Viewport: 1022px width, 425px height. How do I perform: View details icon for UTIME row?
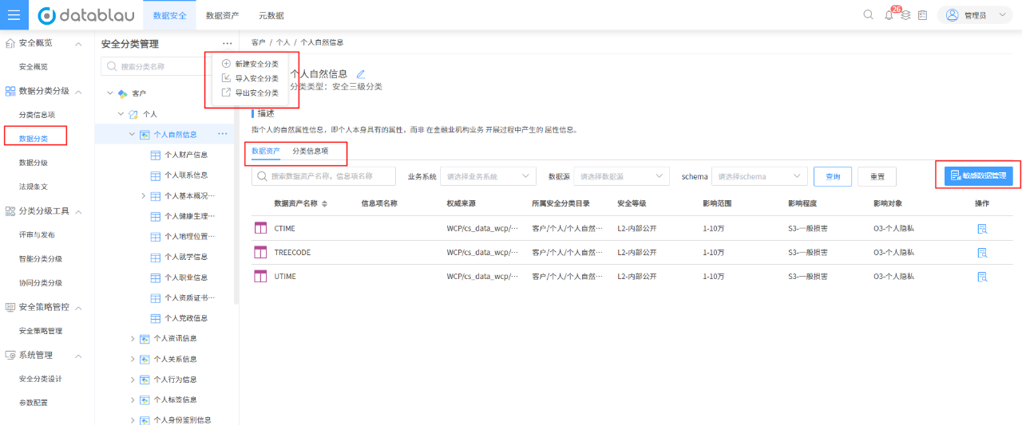coord(982,276)
